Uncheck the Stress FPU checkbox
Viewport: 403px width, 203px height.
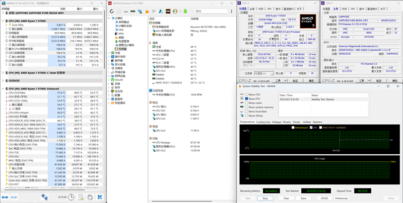[x=247, y=98]
